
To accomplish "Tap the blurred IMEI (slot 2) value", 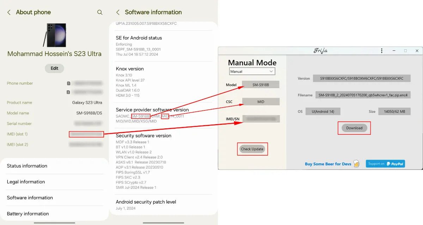I will 86,145.
